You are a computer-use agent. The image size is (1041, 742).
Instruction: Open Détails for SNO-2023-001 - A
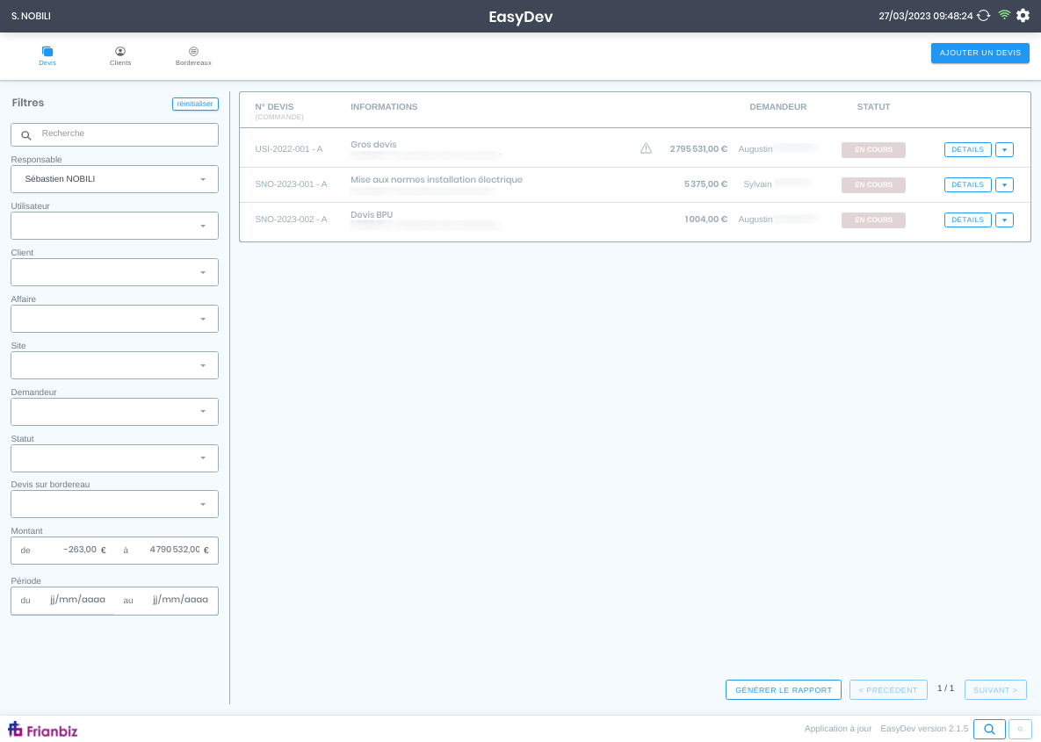967,184
